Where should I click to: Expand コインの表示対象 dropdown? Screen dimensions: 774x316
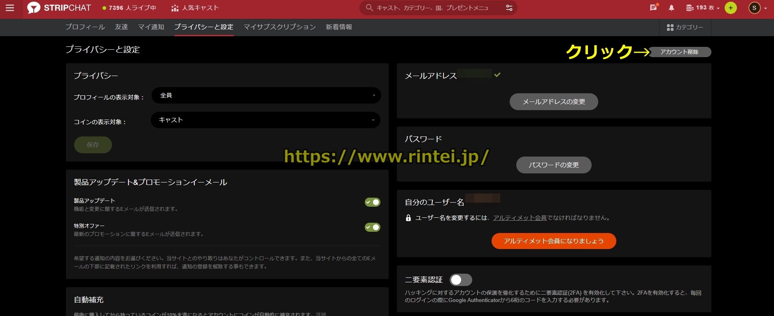[265, 120]
